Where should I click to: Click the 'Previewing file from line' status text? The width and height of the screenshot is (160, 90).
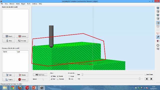click(11, 84)
